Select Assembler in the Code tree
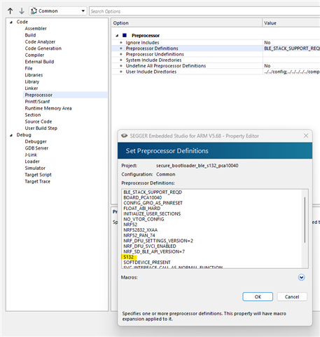The width and height of the screenshot is (320, 337). click(36, 28)
